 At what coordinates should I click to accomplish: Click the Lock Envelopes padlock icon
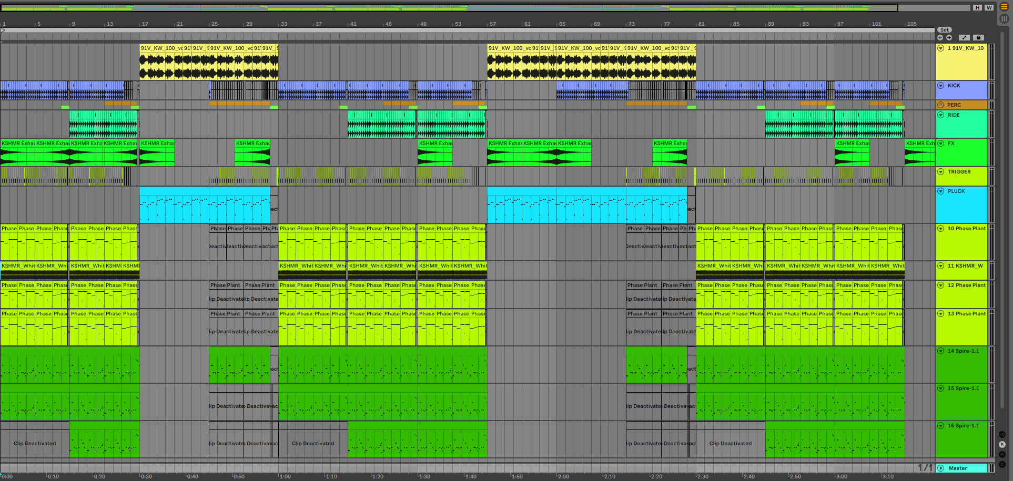(978, 38)
